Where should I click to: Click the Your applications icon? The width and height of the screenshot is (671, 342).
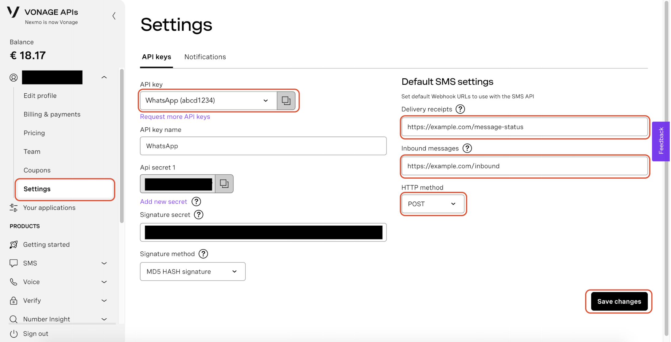click(14, 208)
